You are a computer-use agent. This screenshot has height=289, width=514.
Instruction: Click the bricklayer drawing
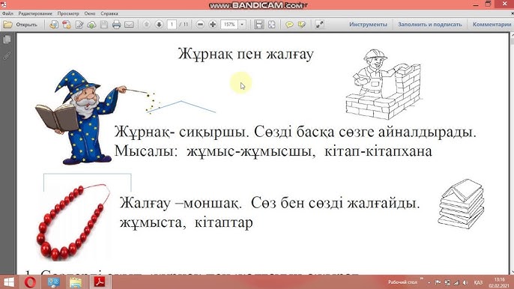coord(384,85)
